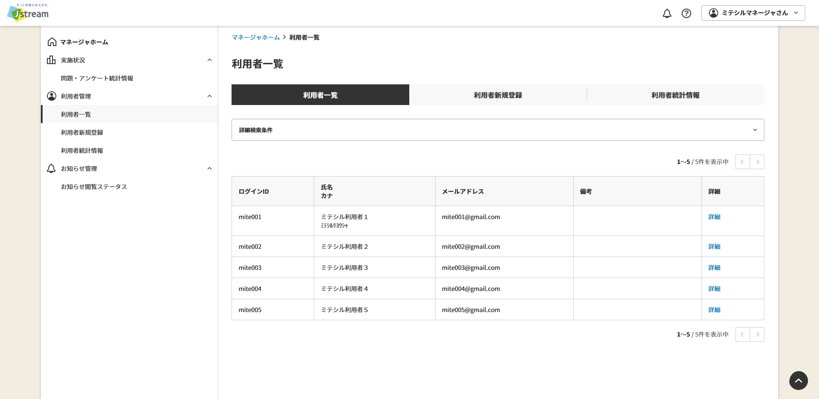Open 詳細 link for mite005
Viewport: 819px width, 399px height.
point(714,310)
